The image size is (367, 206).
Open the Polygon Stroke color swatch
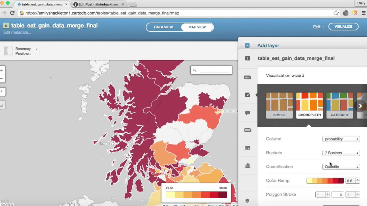click(337, 195)
